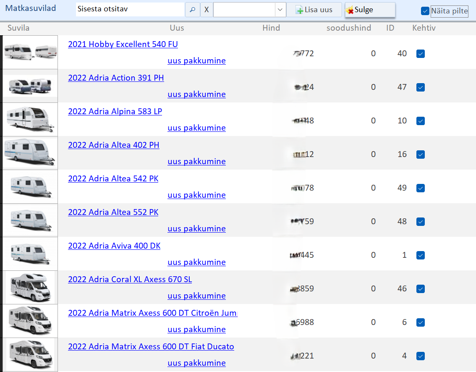Click the Lisa uus button
Viewport: 476px width, 372px height.
click(314, 10)
